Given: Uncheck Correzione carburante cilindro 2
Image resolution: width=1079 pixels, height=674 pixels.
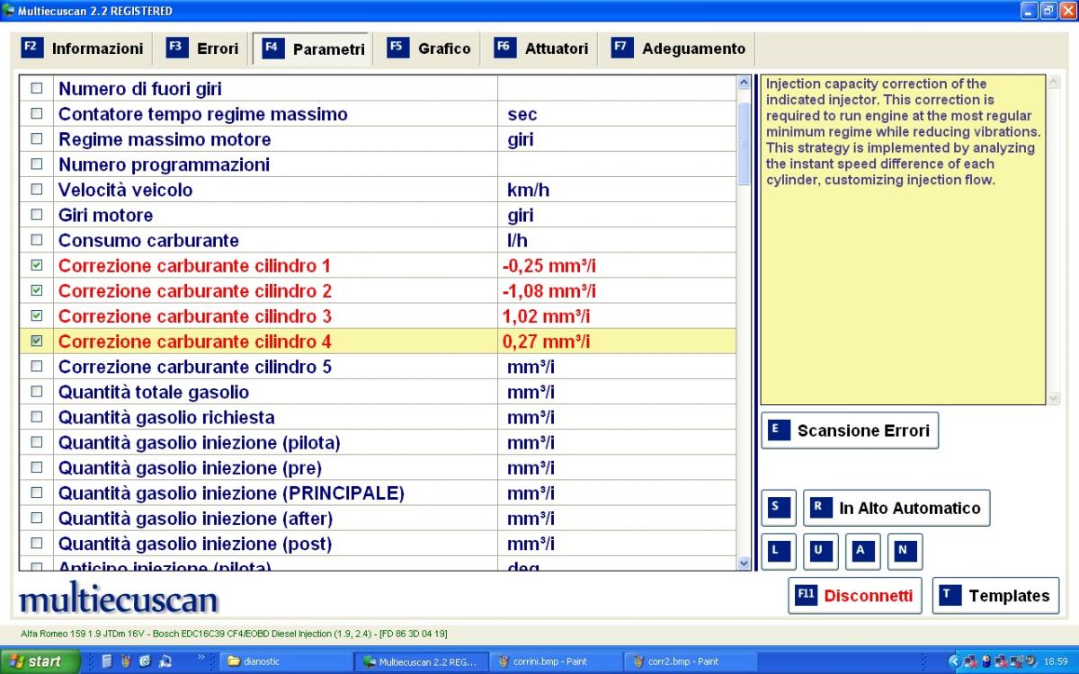Looking at the screenshot, I should pos(37,290).
